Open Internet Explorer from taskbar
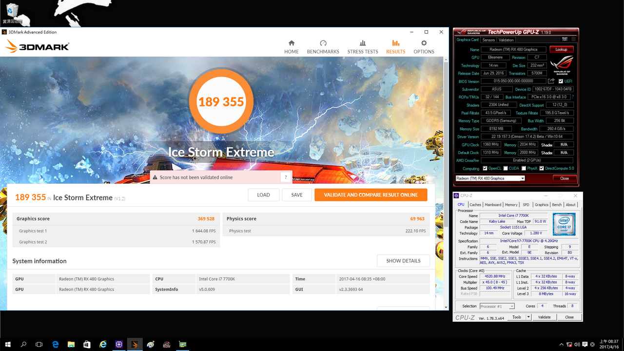The width and height of the screenshot is (624, 351). point(103,344)
